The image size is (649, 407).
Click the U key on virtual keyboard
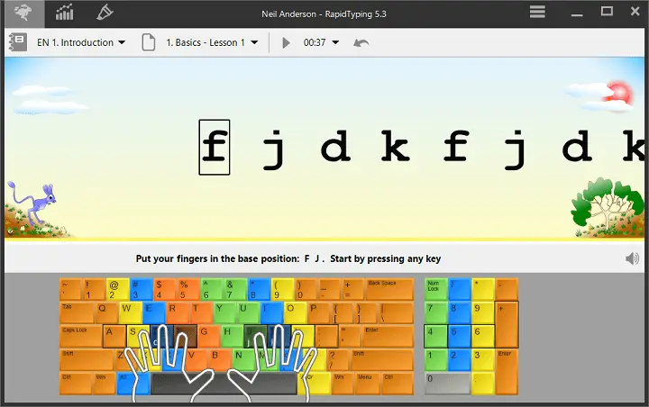pos(248,312)
